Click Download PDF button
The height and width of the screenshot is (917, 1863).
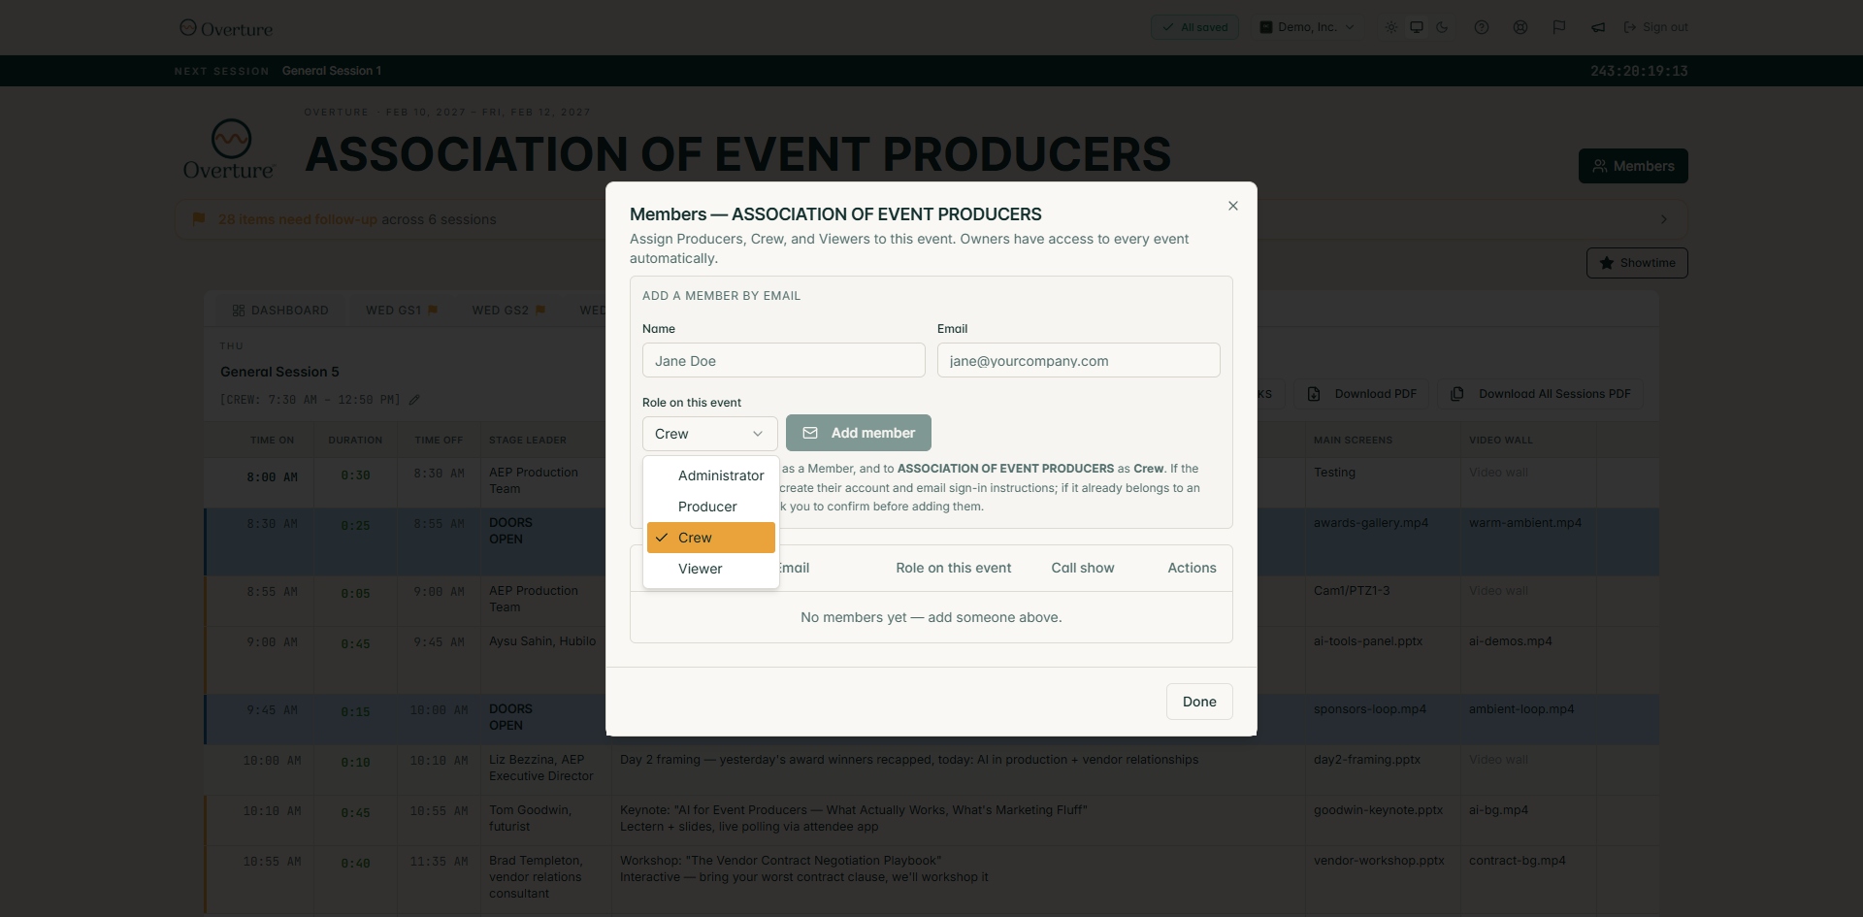1361,394
